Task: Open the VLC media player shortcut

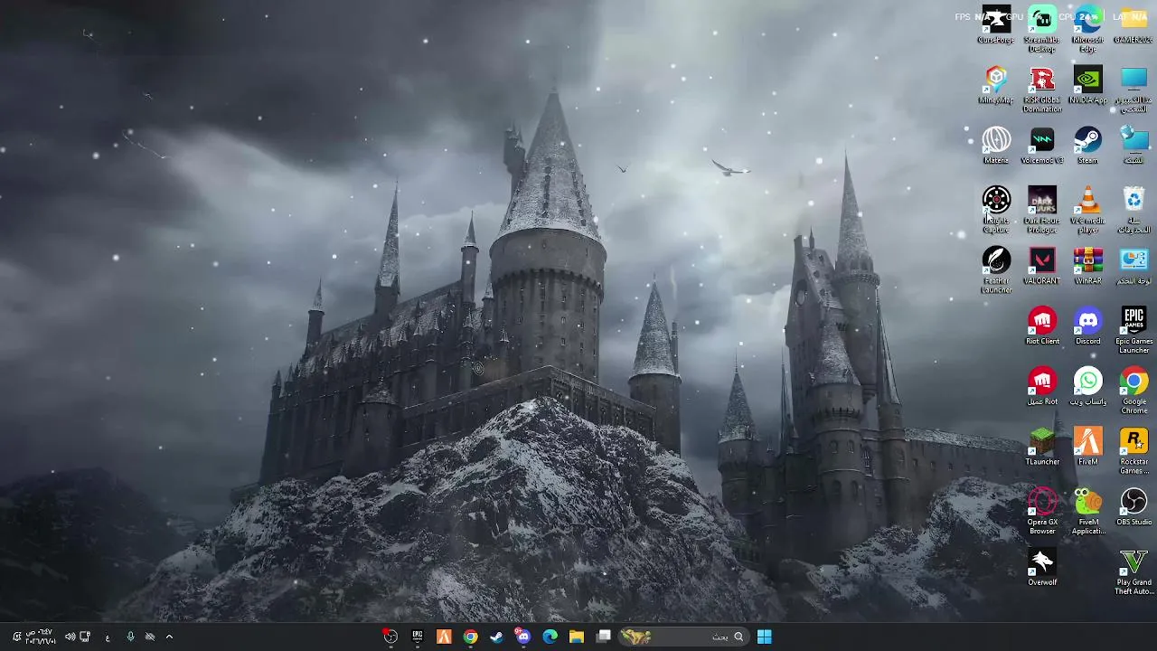Action: (x=1088, y=210)
